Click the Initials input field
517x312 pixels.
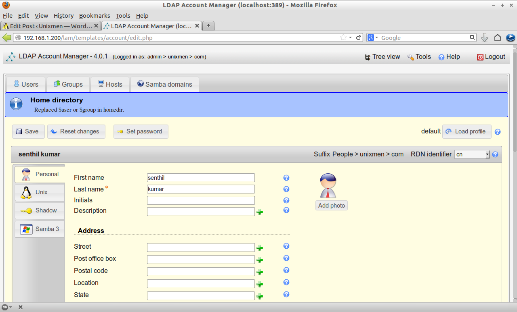click(201, 200)
